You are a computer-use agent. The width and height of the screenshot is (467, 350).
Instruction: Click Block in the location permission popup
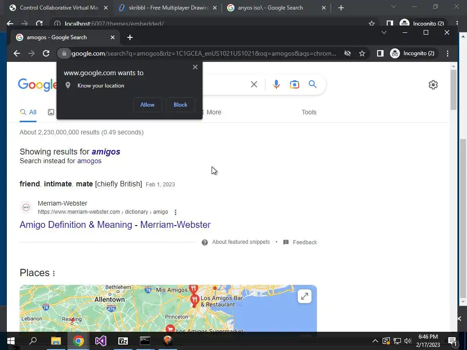click(181, 105)
